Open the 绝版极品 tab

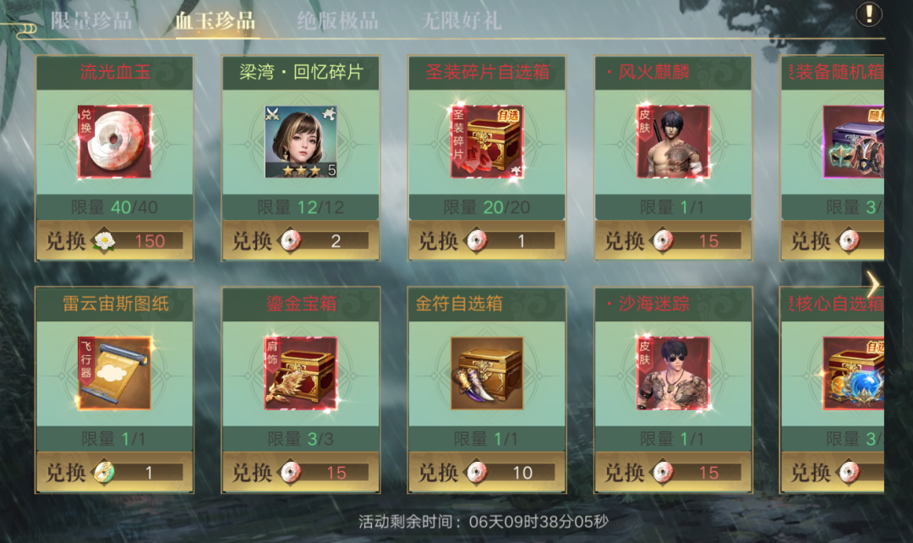click(337, 21)
